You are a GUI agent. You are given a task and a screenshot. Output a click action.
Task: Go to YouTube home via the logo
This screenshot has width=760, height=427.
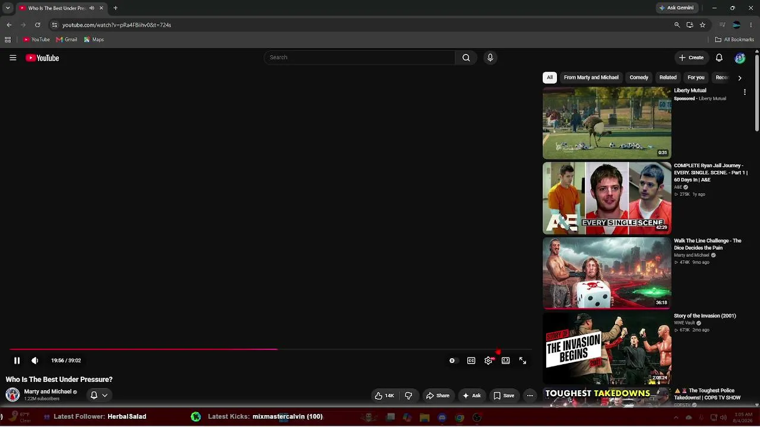click(x=42, y=58)
